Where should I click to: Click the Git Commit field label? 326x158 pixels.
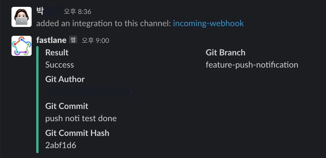click(x=67, y=106)
